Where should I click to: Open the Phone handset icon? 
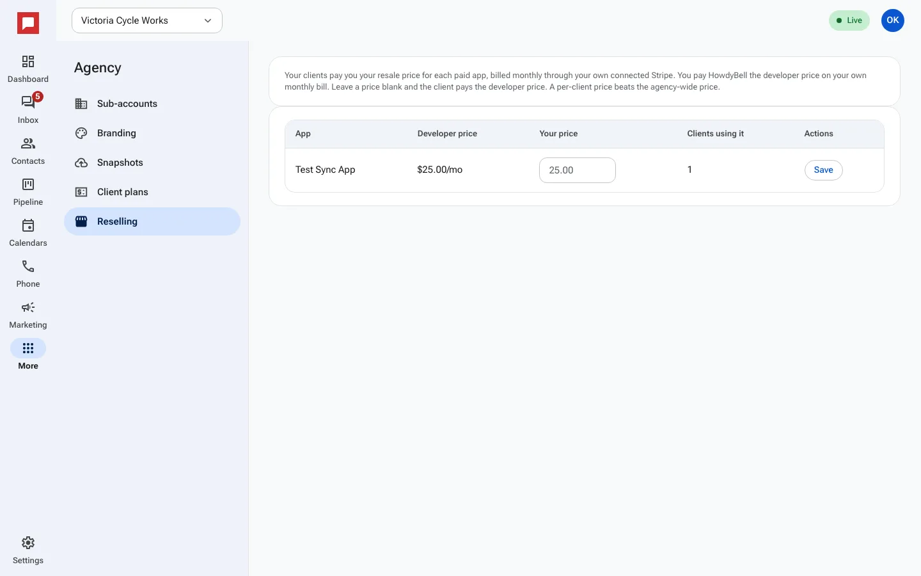point(28,266)
